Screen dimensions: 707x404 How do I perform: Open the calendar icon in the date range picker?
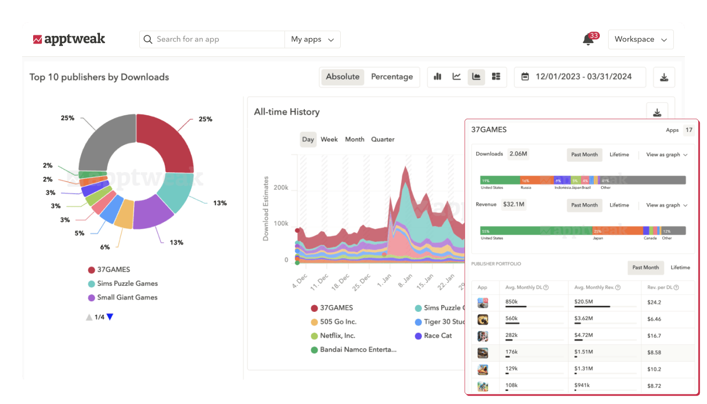(x=525, y=77)
